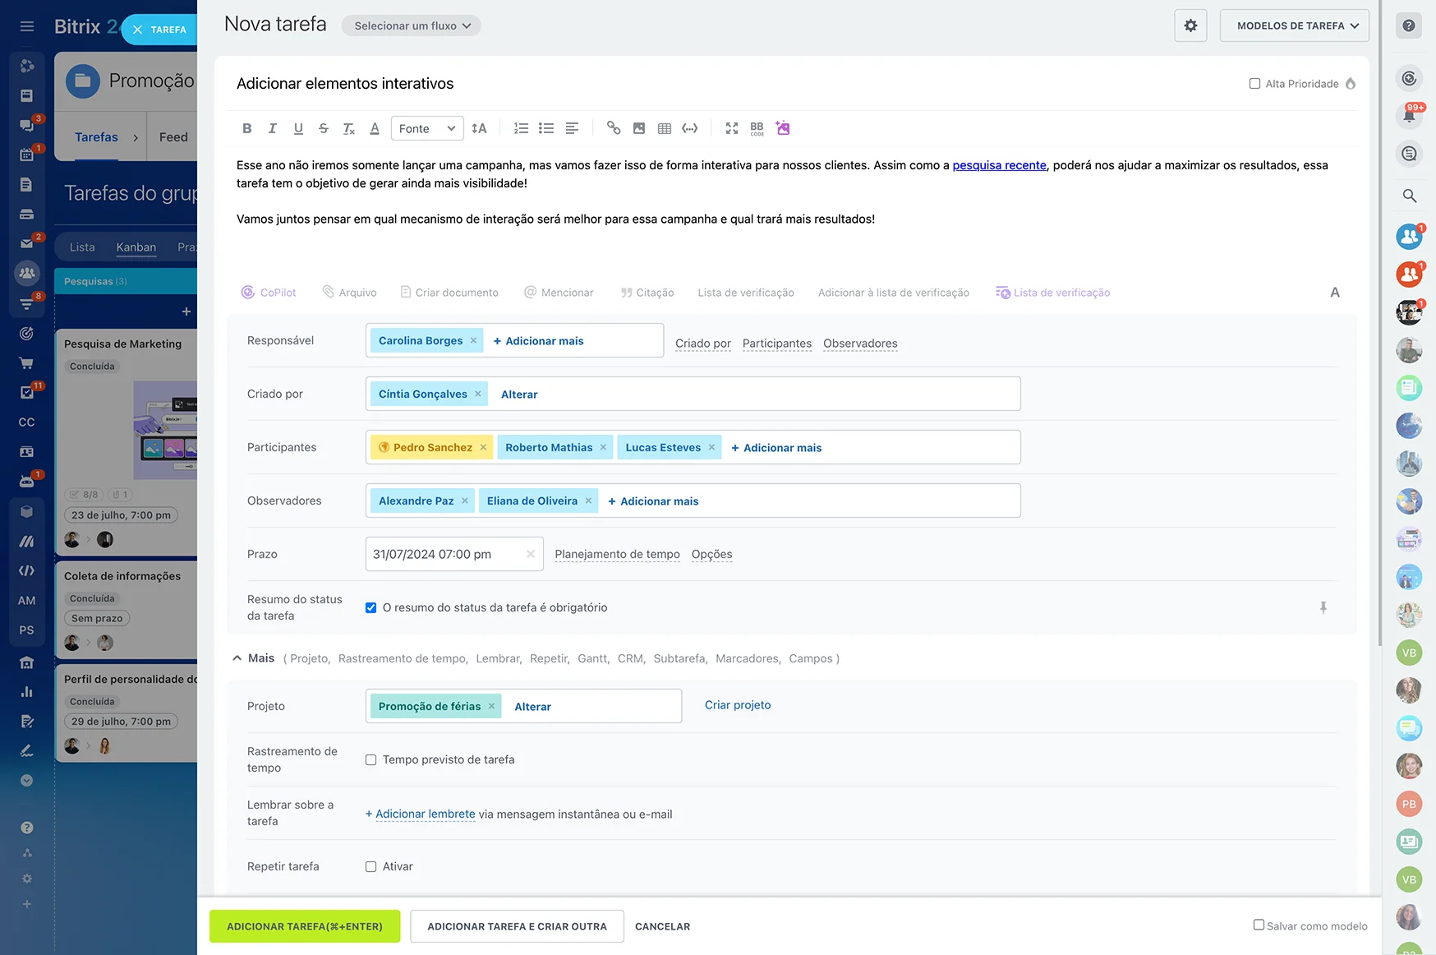Click the Criar projeto link
This screenshot has height=955, width=1436.
738,705
